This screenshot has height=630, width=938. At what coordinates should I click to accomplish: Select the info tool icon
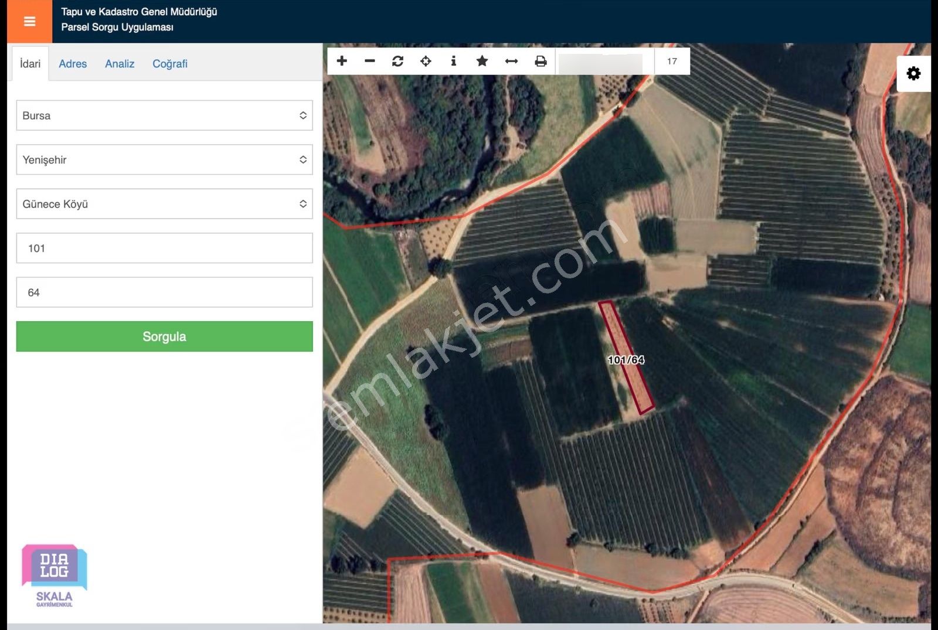tap(453, 61)
